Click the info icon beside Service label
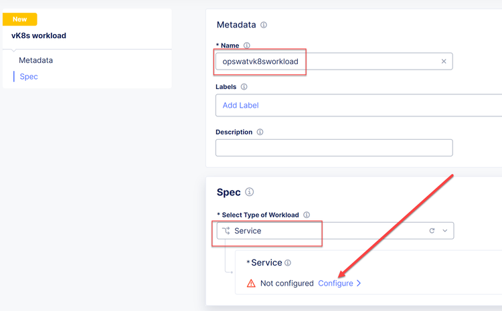502x311 pixels. 288,263
